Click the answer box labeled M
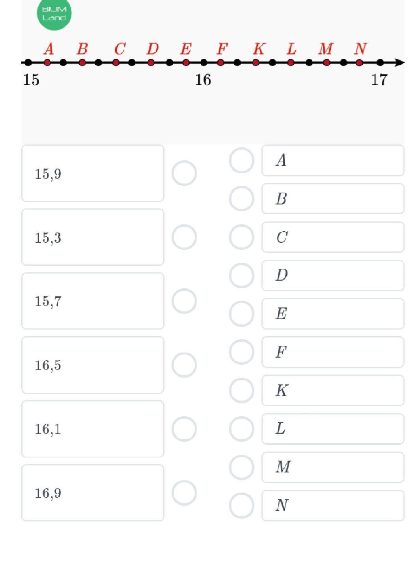 (333, 467)
